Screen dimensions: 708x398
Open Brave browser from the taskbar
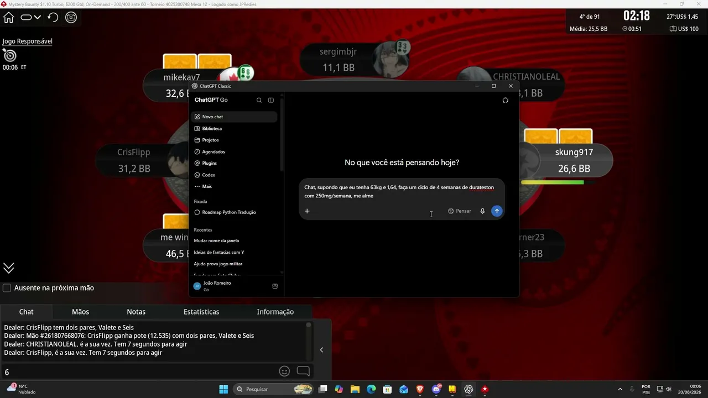pyautogui.click(x=420, y=389)
